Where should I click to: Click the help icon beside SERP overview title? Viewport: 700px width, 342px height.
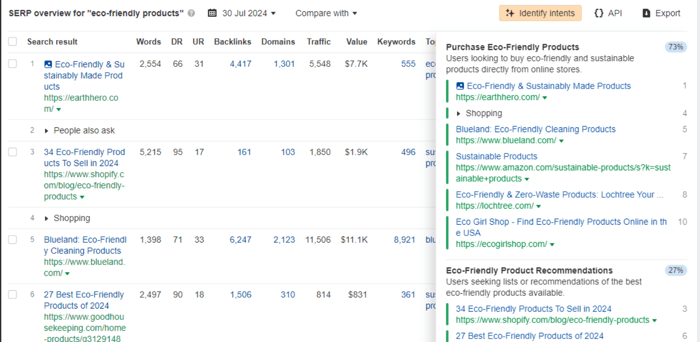pos(191,13)
